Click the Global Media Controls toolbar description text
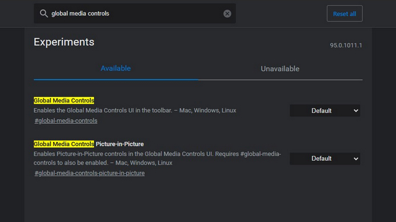The width and height of the screenshot is (396, 222). point(135,110)
